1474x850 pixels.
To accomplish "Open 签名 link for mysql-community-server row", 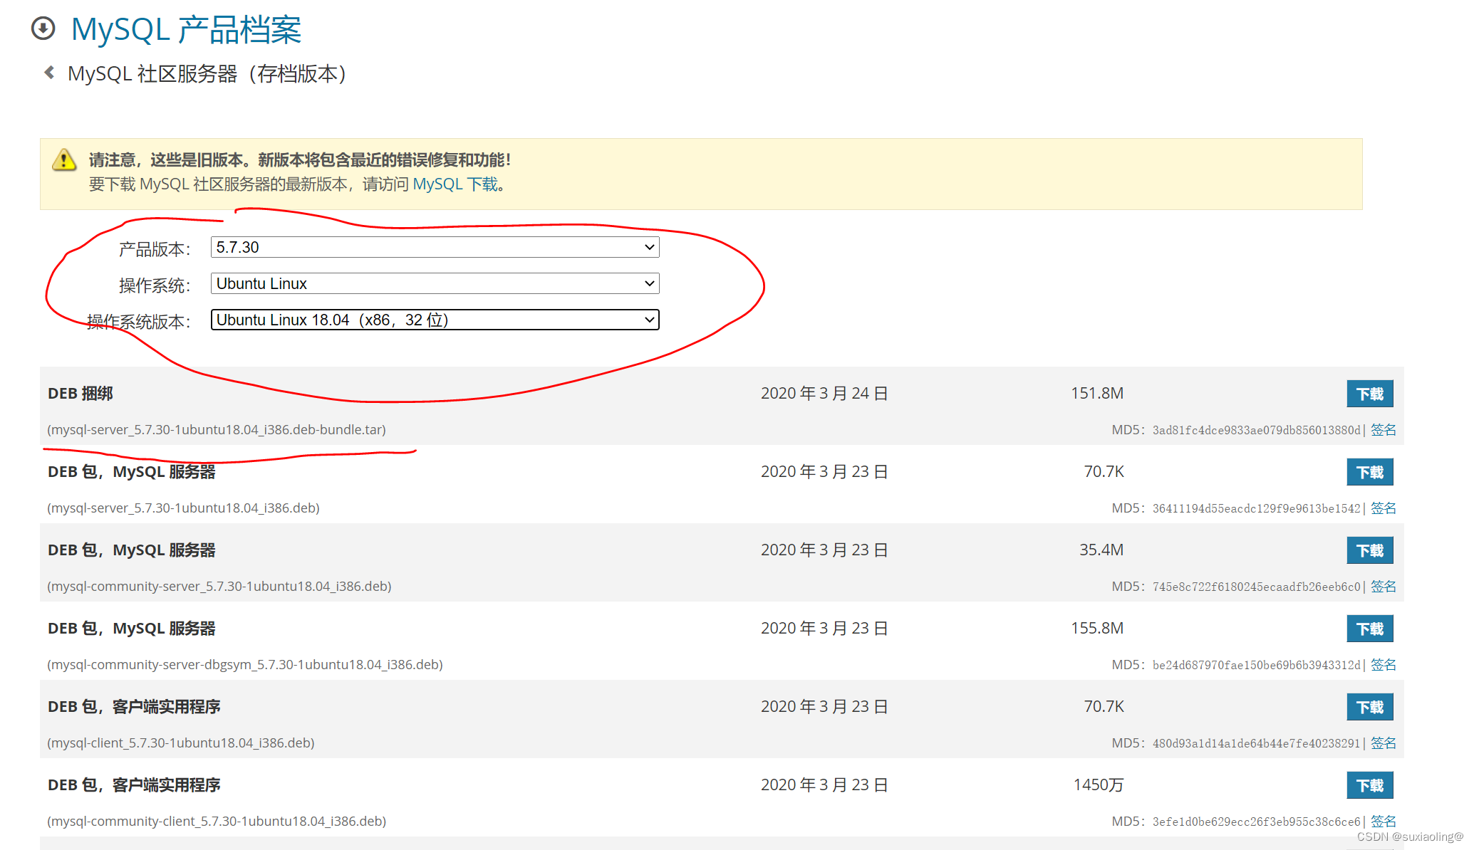I will [x=1383, y=587].
